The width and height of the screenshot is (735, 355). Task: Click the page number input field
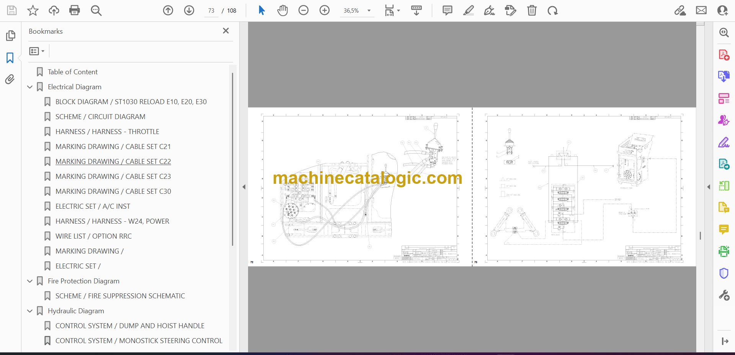tap(211, 11)
